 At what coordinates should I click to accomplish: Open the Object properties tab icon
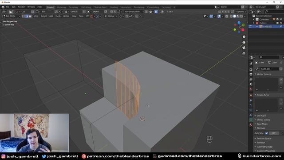(251, 95)
